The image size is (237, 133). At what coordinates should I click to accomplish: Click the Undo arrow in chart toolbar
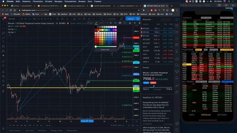point(93,19)
